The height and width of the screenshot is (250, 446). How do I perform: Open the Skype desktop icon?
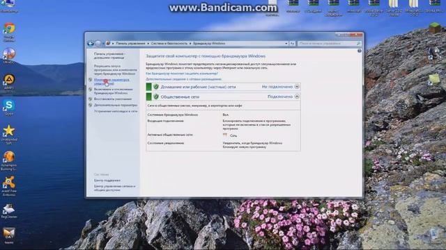tap(9, 106)
